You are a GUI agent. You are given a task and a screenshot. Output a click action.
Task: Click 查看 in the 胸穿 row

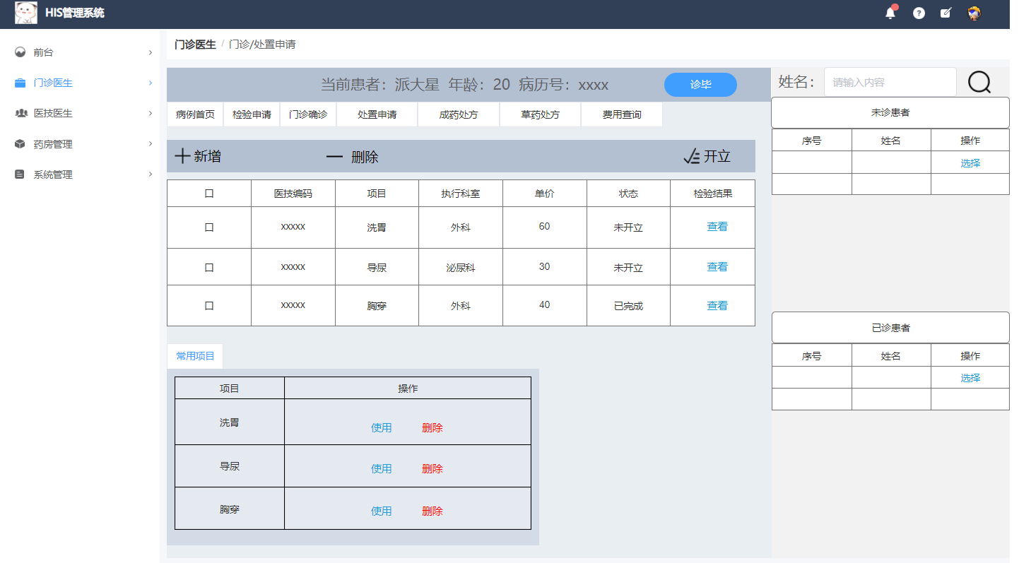717,306
